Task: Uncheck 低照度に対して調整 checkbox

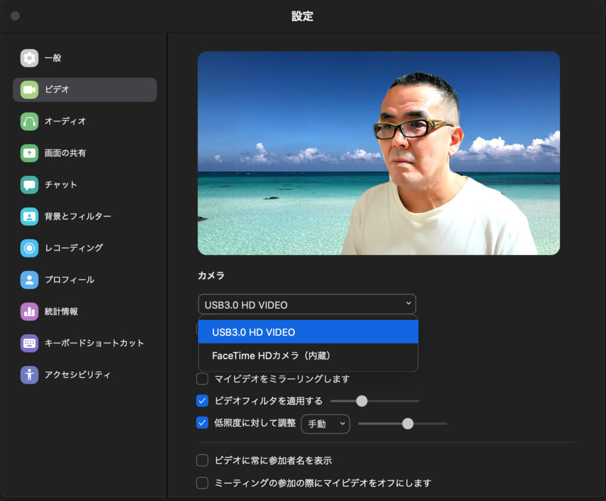Action: pyautogui.click(x=202, y=422)
